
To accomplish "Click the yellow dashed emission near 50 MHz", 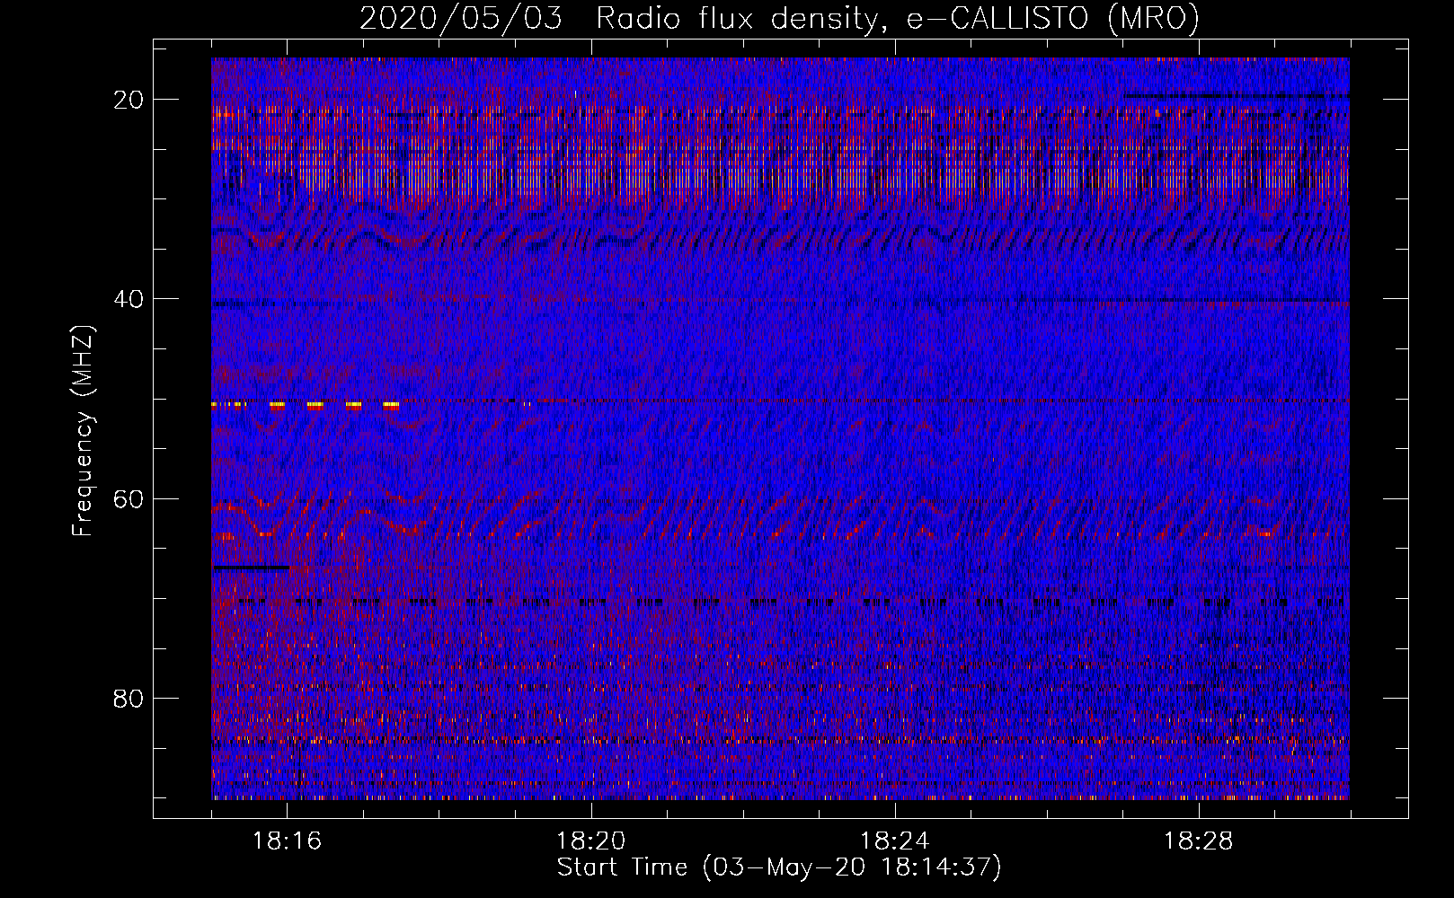I will tap(306, 405).
